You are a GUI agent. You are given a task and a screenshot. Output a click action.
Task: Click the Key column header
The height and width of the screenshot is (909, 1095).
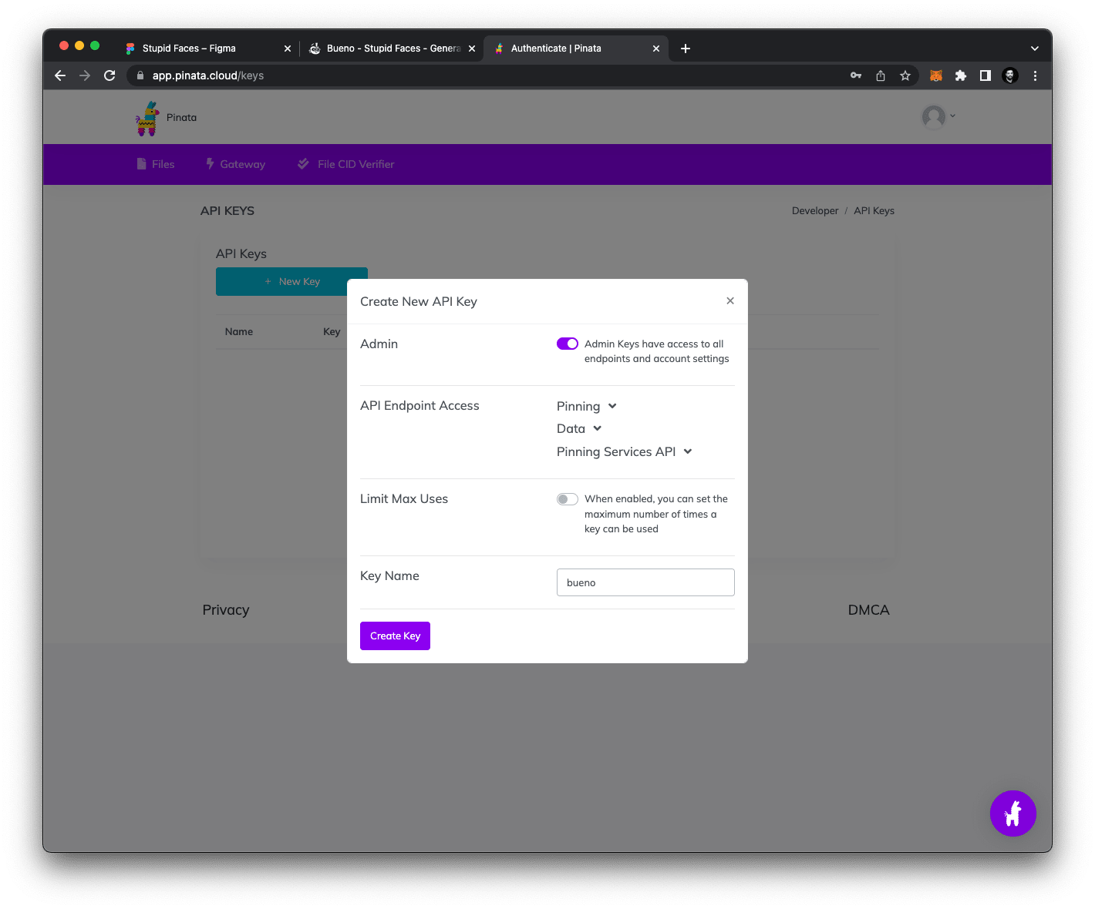[332, 332]
